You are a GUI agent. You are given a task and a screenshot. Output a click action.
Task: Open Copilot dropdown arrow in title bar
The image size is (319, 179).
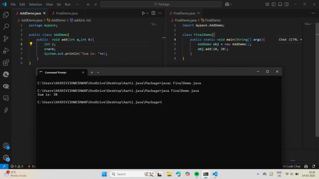(231, 4)
